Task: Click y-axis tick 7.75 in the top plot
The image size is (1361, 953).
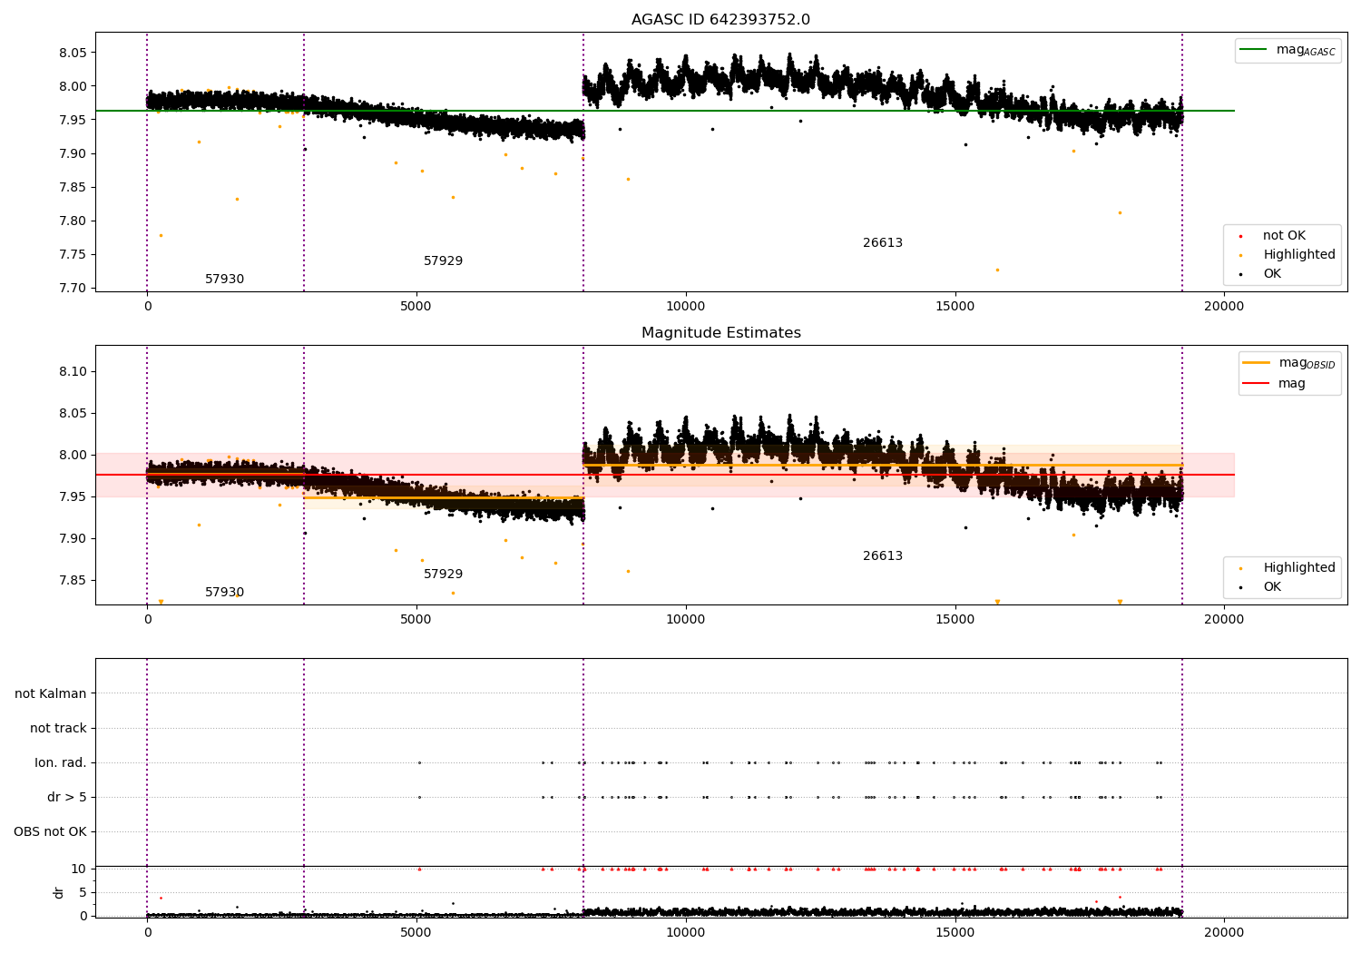Action: click(72, 255)
